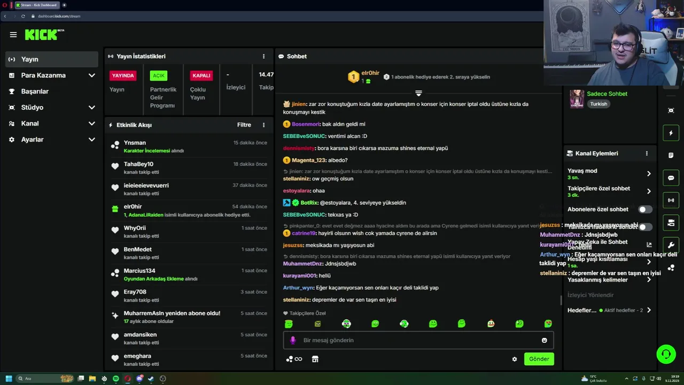The height and width of the screenshot is (385, 684).
Task: Click elr0hir name on gift leaderboard
Action: [370, 73]
